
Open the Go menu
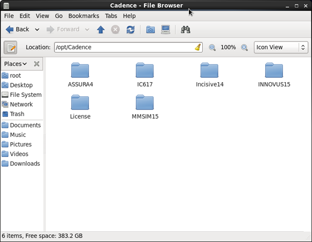click(59, 16)
